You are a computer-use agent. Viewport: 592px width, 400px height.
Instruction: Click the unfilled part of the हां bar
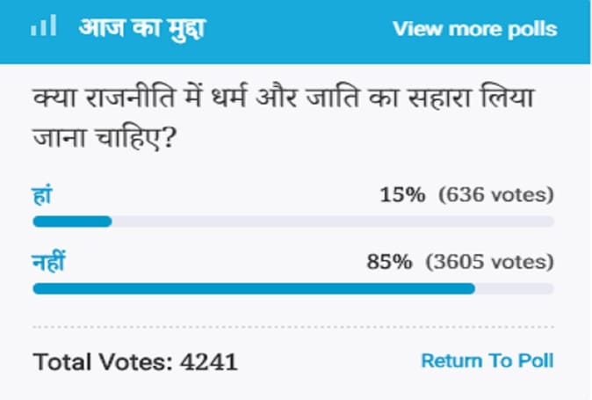click(333, 222)
